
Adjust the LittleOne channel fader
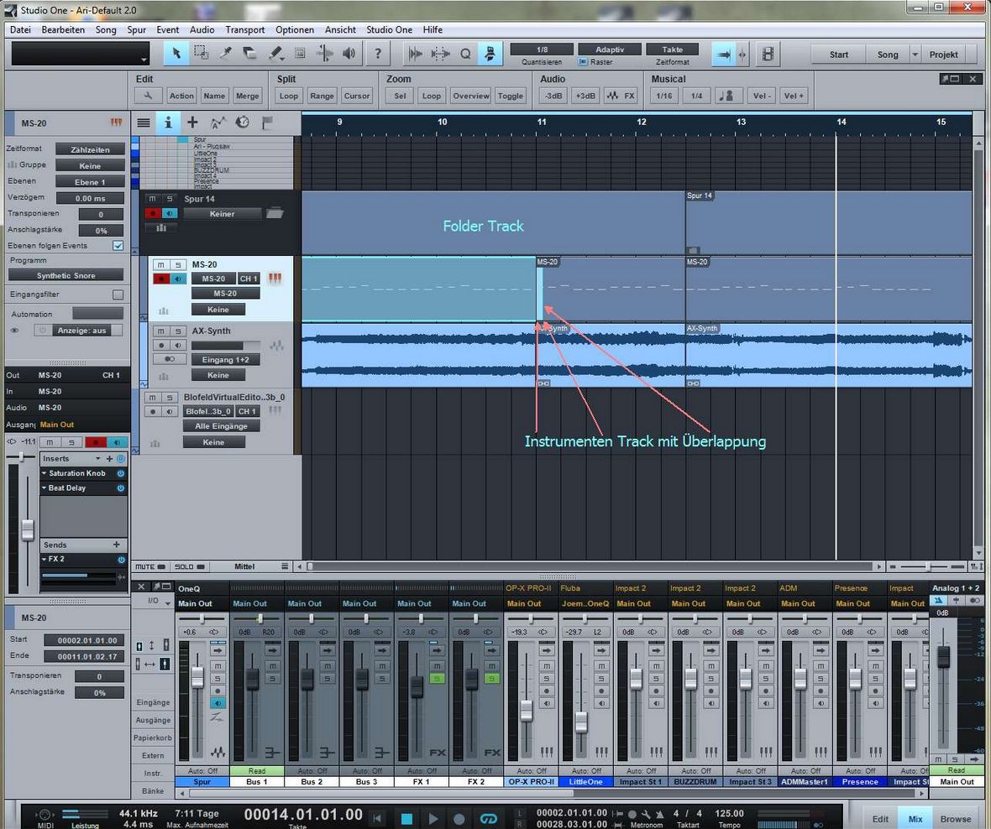581,722
